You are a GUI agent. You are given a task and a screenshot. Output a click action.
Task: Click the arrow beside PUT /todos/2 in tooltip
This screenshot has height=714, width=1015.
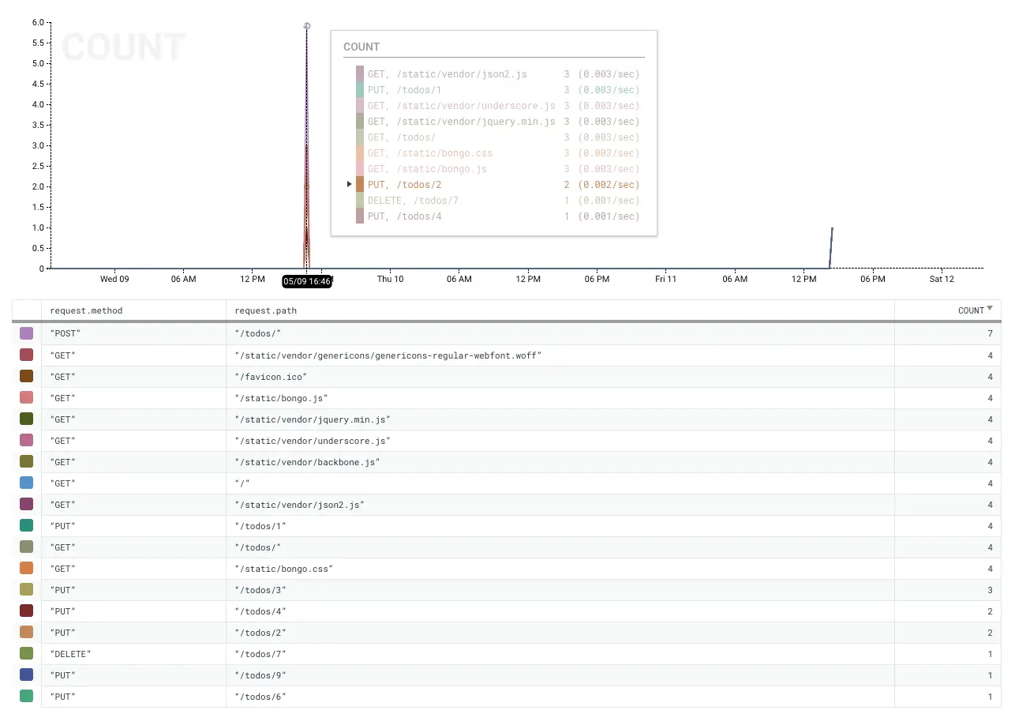point(350,185)
